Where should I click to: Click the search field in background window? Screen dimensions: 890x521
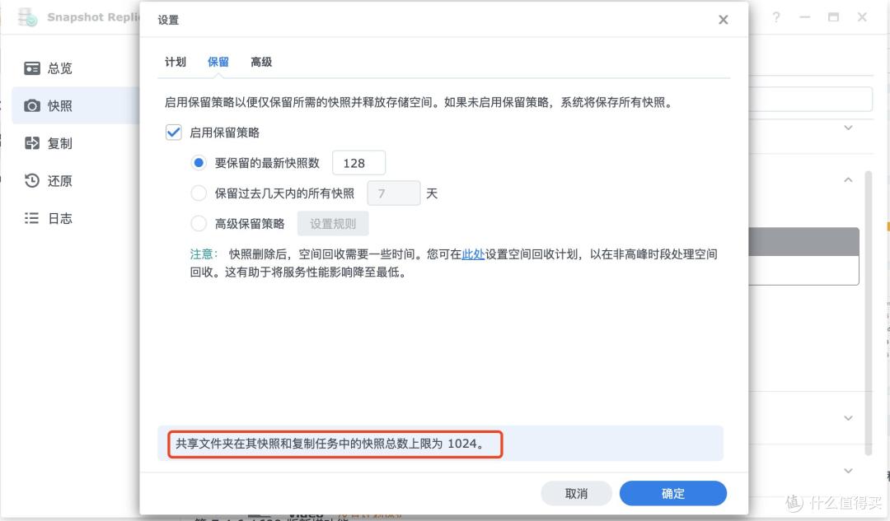click(811, 100)
